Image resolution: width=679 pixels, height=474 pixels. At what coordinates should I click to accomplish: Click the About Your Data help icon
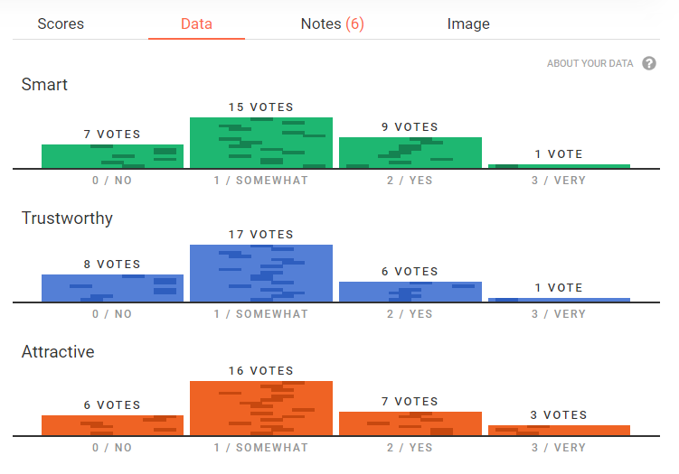pos(648,63)
